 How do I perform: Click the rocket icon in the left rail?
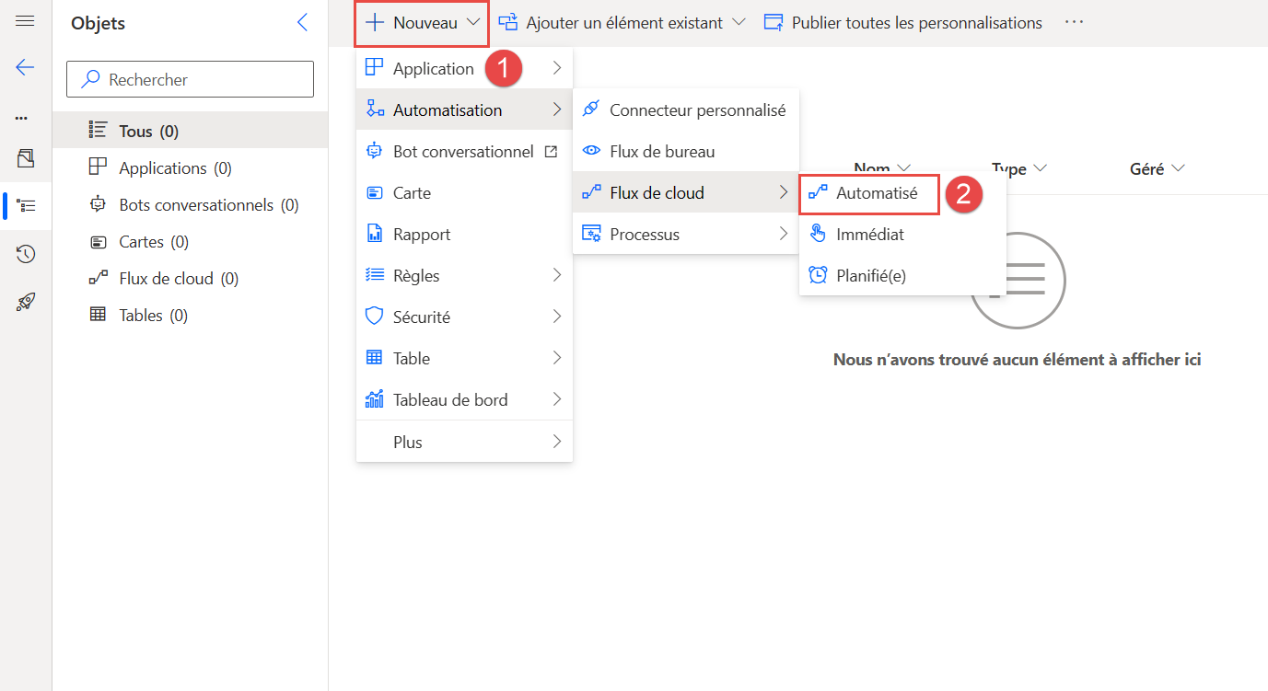25,301
